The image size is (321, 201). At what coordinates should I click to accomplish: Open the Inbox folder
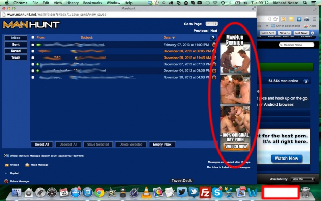pyautogui.click(x=16, y=38)
